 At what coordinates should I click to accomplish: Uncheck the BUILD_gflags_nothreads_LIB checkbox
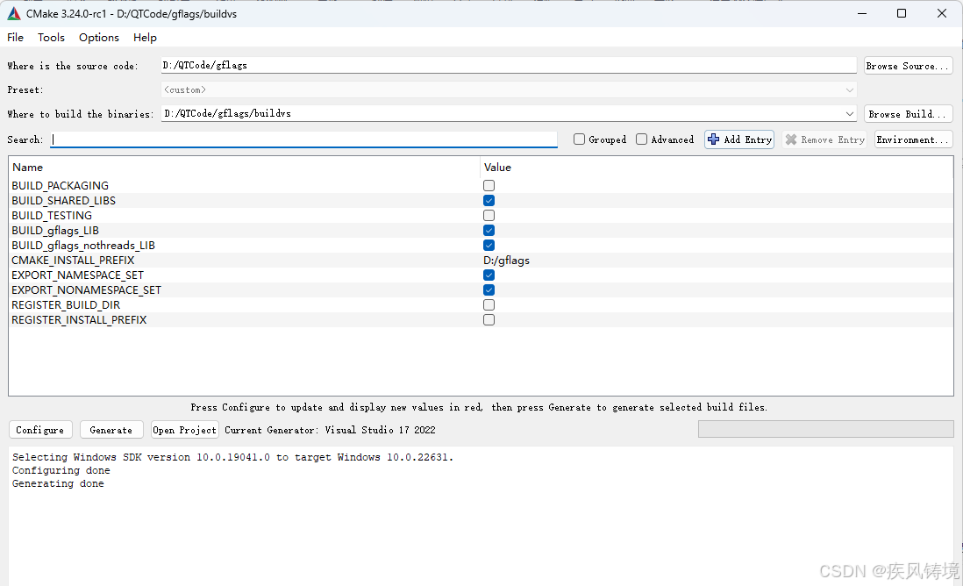(489, 245)
